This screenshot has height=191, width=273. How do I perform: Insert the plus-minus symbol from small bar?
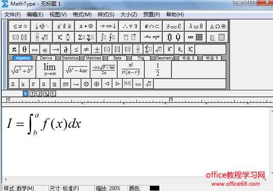(96, 49)
